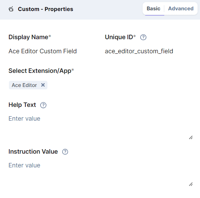
Task: Grab the Help Text textarea resize handle
Action: coord(191,137)
